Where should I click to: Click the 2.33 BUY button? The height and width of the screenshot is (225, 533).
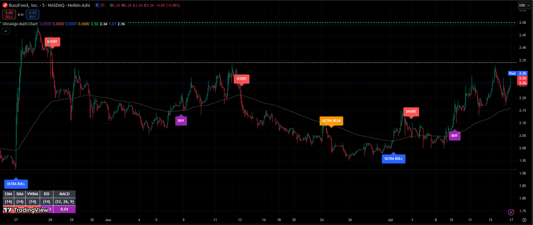[x=32, y=15]
